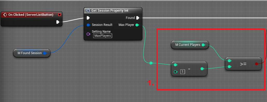
Task: Click the top input pin of >= node
Action: (229, 61)
